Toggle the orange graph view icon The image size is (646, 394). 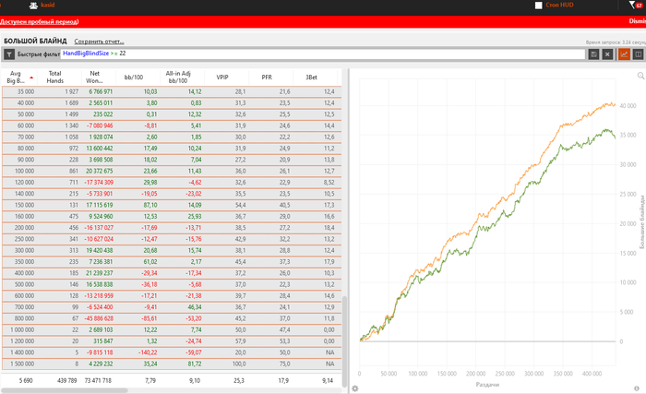[x=624, y=54]
